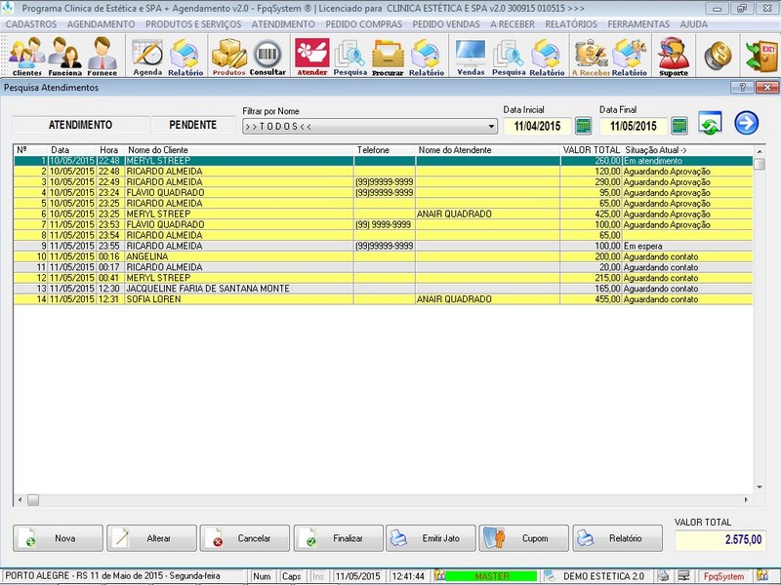Click the vertical scrollbar down arrow
This screenshot has height=585, width=781.
tap(760, 487)
